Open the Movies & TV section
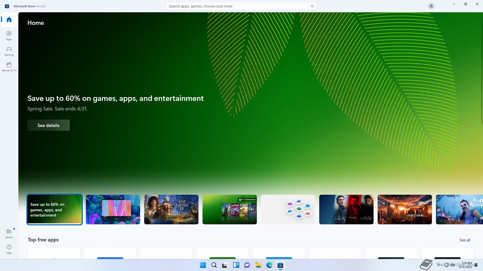 click(x=9, y=67)
